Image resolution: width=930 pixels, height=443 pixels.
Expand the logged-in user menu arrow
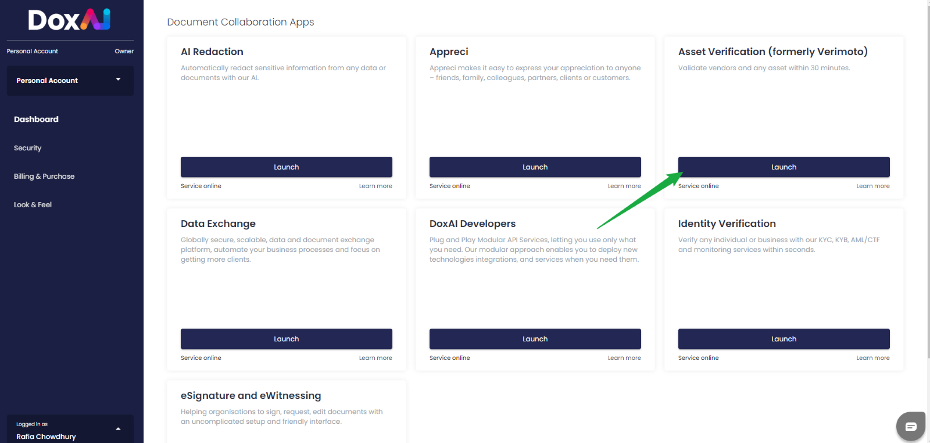click(118, 429)
